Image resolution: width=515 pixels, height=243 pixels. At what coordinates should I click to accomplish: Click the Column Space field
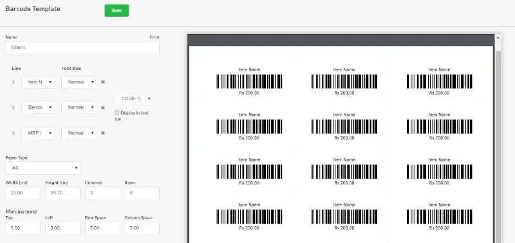pos(142,228)
